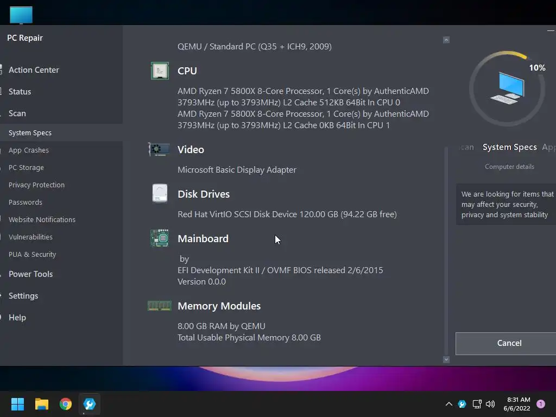Open the Windows Start menu
The height and width of the screenshot is (417, 556).
pos(17,404)
